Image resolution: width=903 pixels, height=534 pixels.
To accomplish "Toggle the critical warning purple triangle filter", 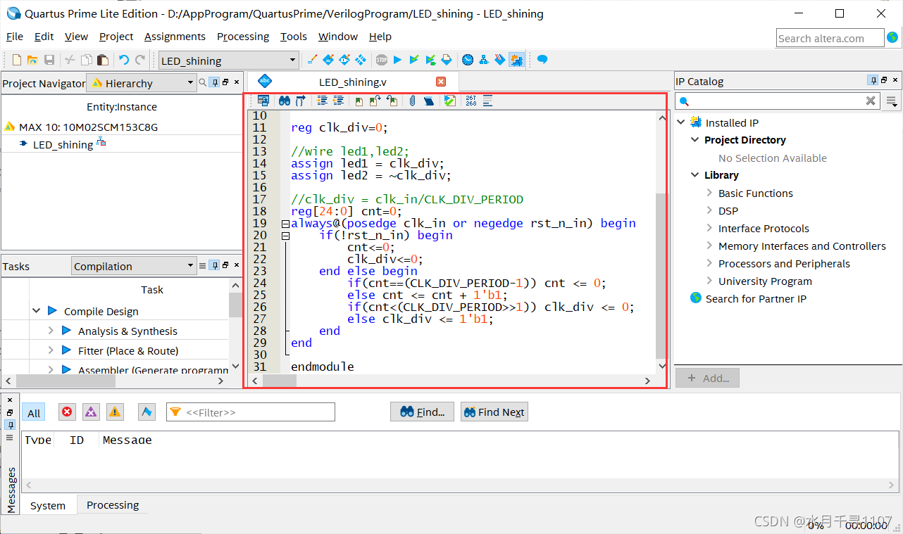I will (x=91, y=412).
